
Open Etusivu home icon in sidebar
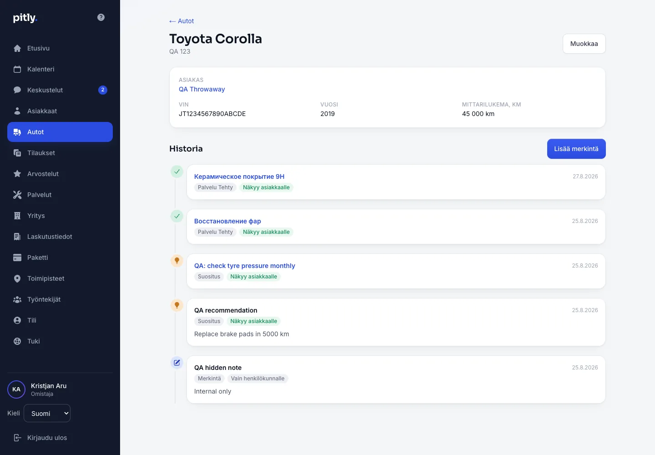pyautogui.click(x=17, y=48)
